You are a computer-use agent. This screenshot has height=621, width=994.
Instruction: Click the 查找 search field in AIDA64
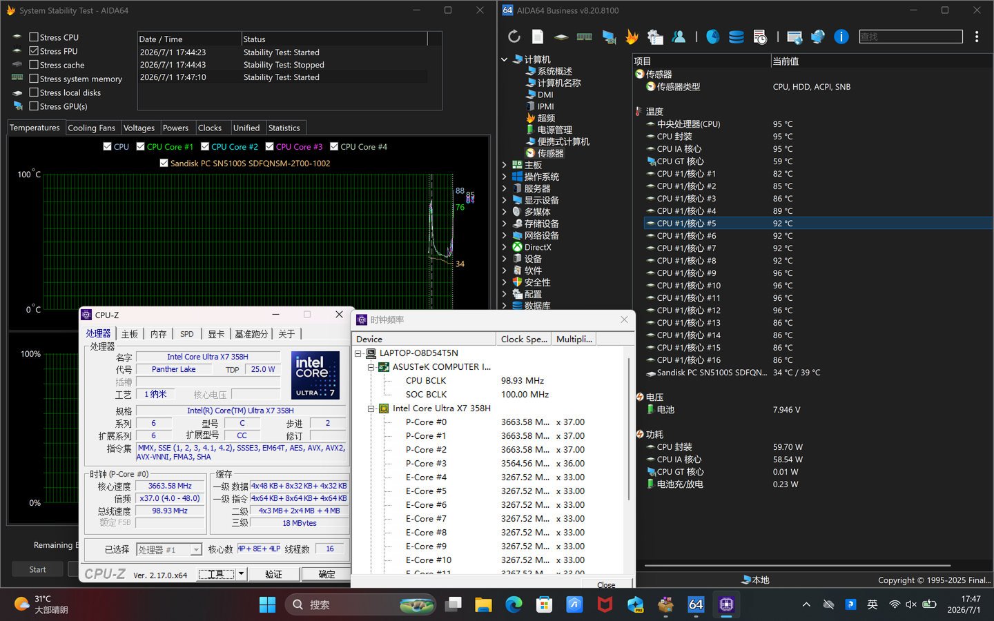point(910,37)
